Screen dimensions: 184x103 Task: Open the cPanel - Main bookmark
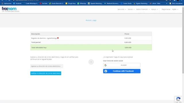155,3
